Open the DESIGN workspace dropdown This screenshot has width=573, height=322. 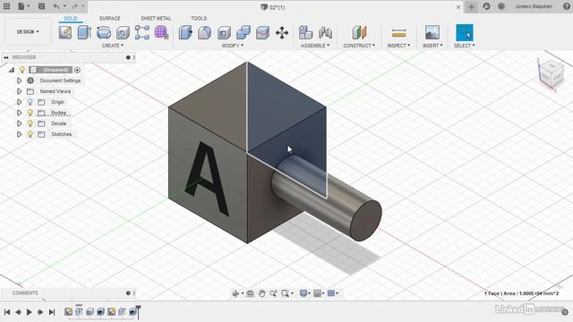pyautogui.click(x=28, y=32)
